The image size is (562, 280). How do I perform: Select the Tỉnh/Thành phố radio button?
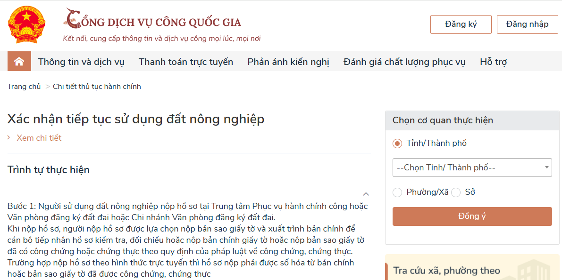[x=397, y=144]
